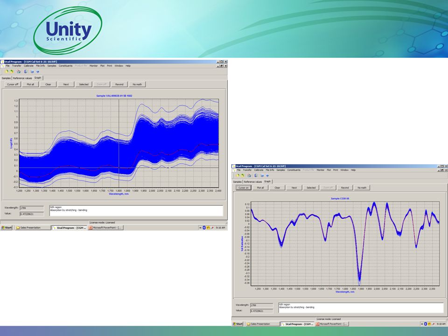
Task: Switch to Samples tab in 1st Derivative window
Action: tap(237, 182)
